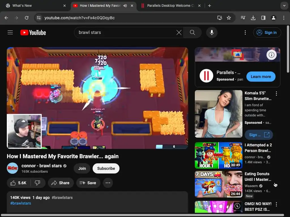Click Sign in button

pyautogui.click(x=267, y=32)
